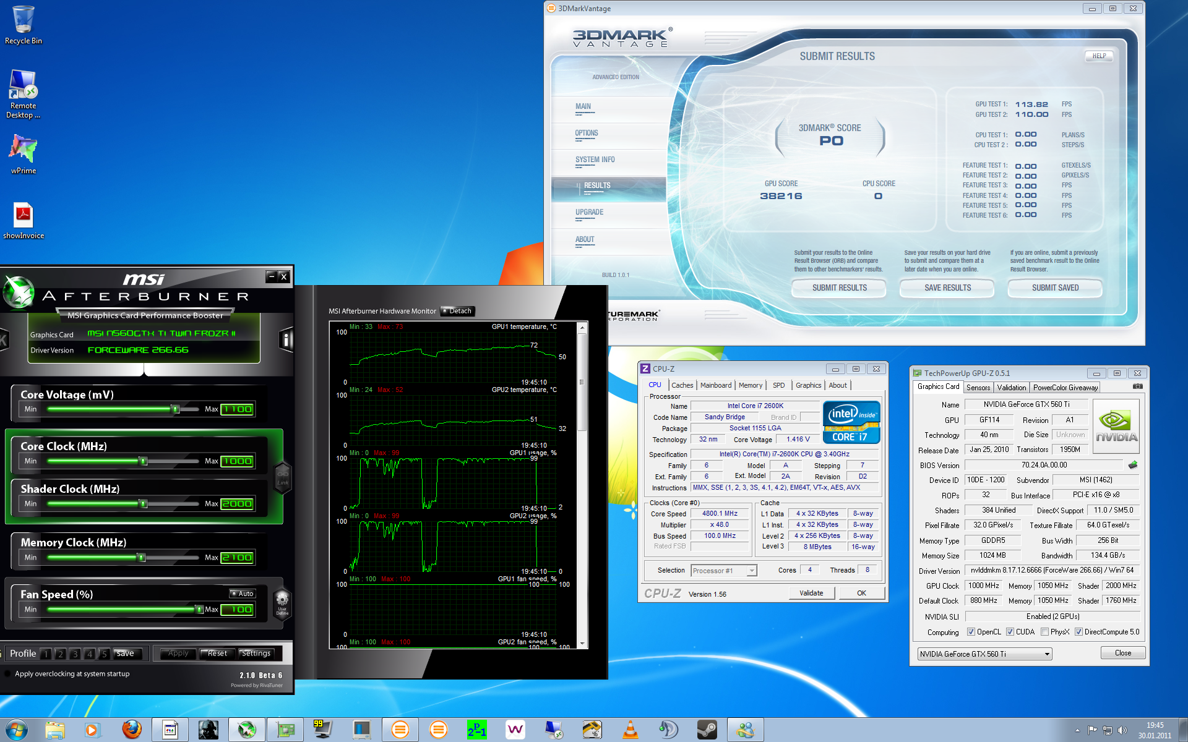The width and height of the screenshot is (1188, 742).
Task: Click the MSI Afterburner dragon logo
Action: click(19, 291)
